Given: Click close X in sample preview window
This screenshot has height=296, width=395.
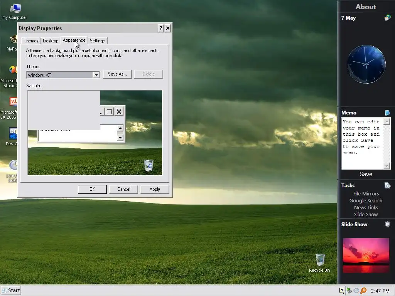Looking at the screenshot, I should coord(119,111).
